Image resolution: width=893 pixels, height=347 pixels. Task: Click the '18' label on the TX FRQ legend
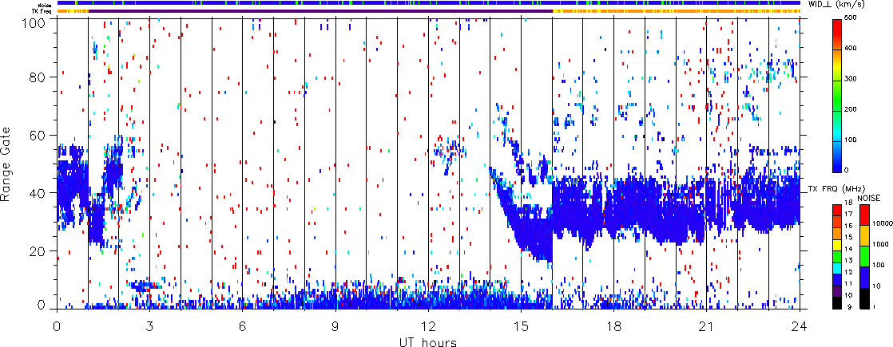point(848,203)
